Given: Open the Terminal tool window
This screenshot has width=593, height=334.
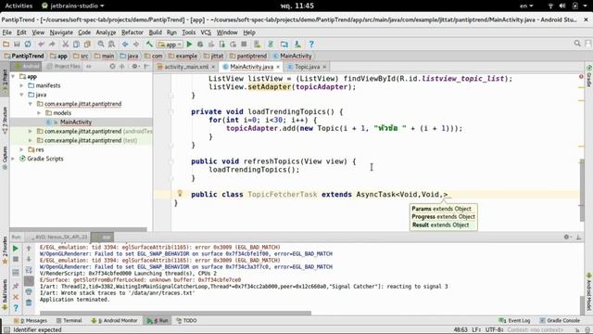Looking at the screenshot, I should pyautogui.click(x=69, y=320).
